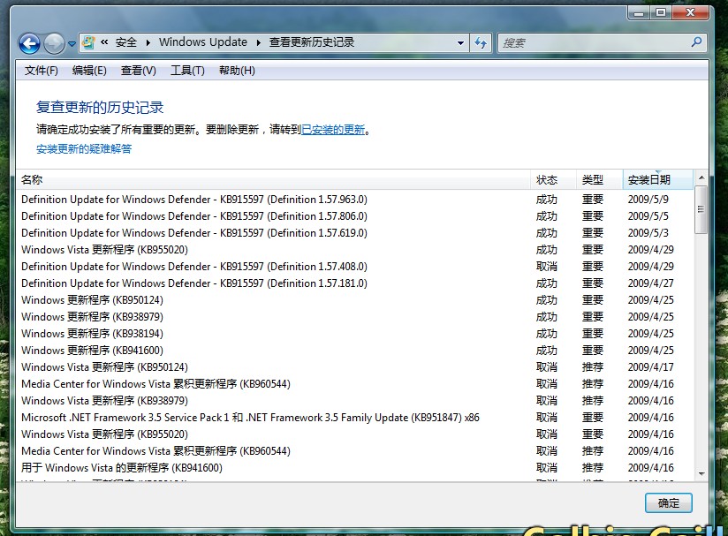This screenshot has width=728, height=536.
Task: Select Defender Definition 1.57.408.0 row
Action: point(355,267)
